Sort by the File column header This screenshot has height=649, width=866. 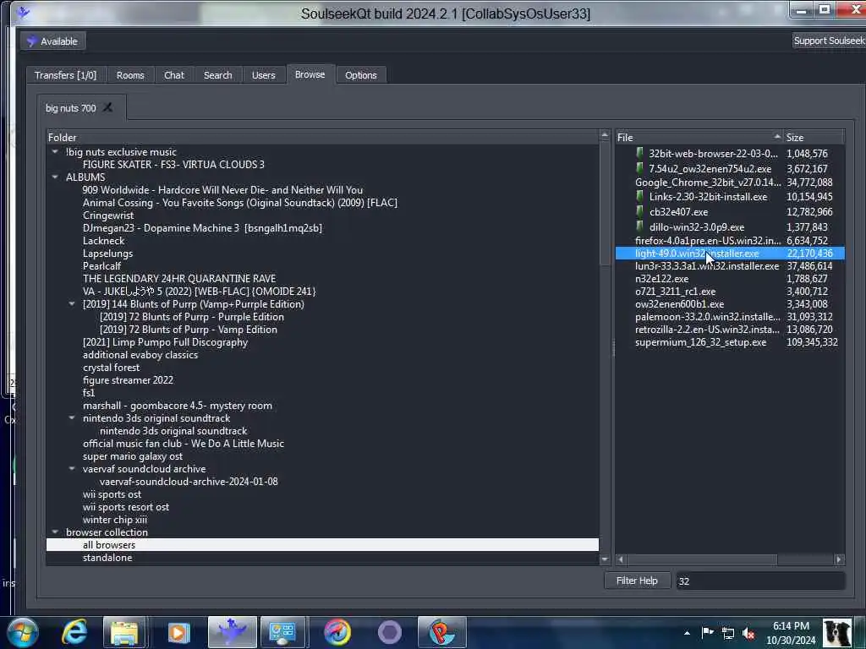point(699,138)
